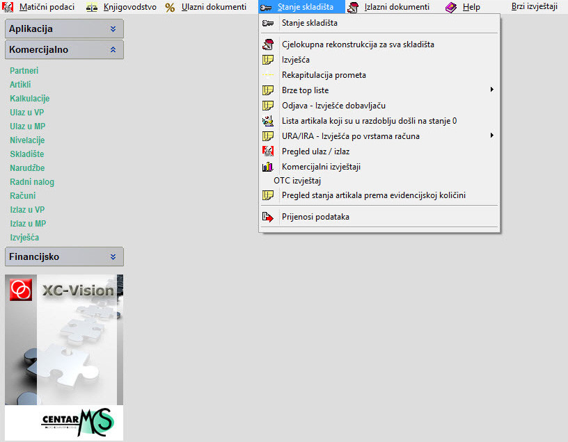Choose Rekapitulacija prometa
Screen dimensions: 568x442
[379, 75]
